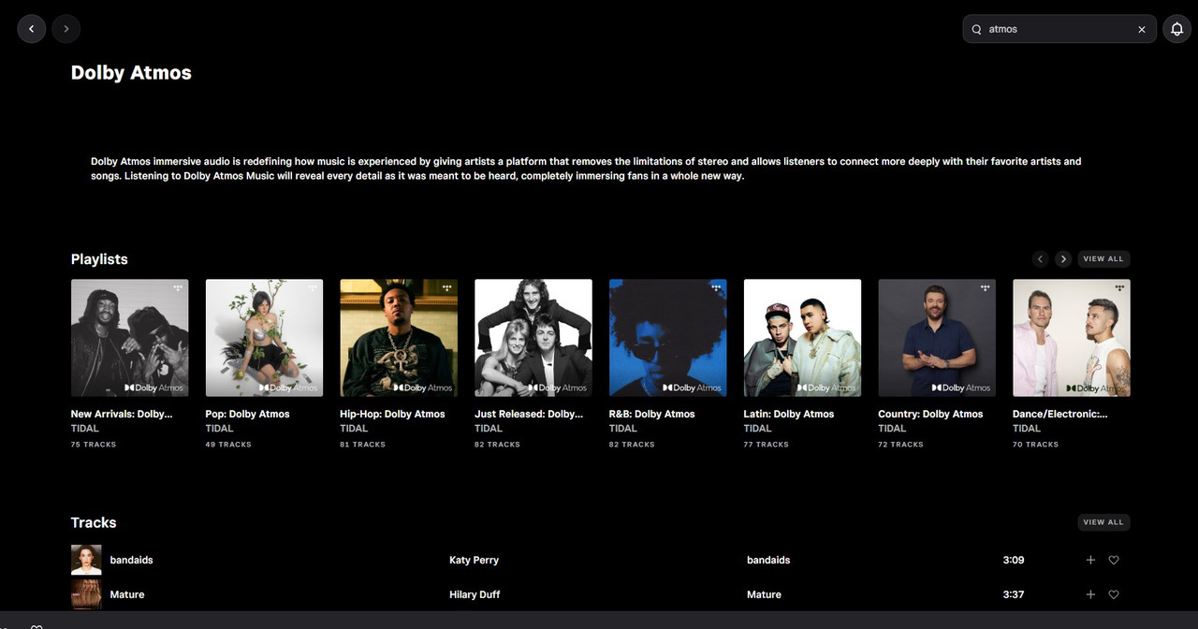Open the Mature album link
Viewport: 1198px width, 629px height.
click(x=764, y=594)
